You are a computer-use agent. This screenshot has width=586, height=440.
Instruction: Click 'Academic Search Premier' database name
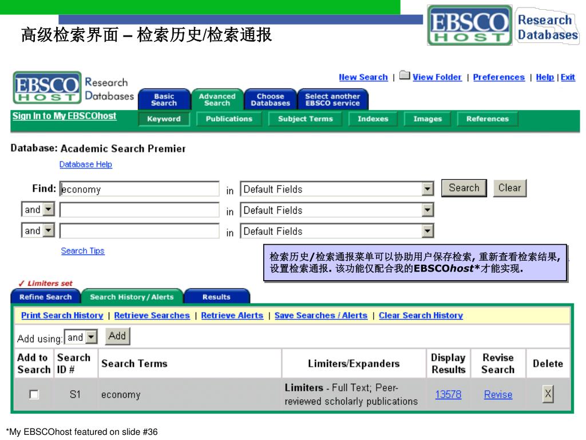(x=123, y=148)
